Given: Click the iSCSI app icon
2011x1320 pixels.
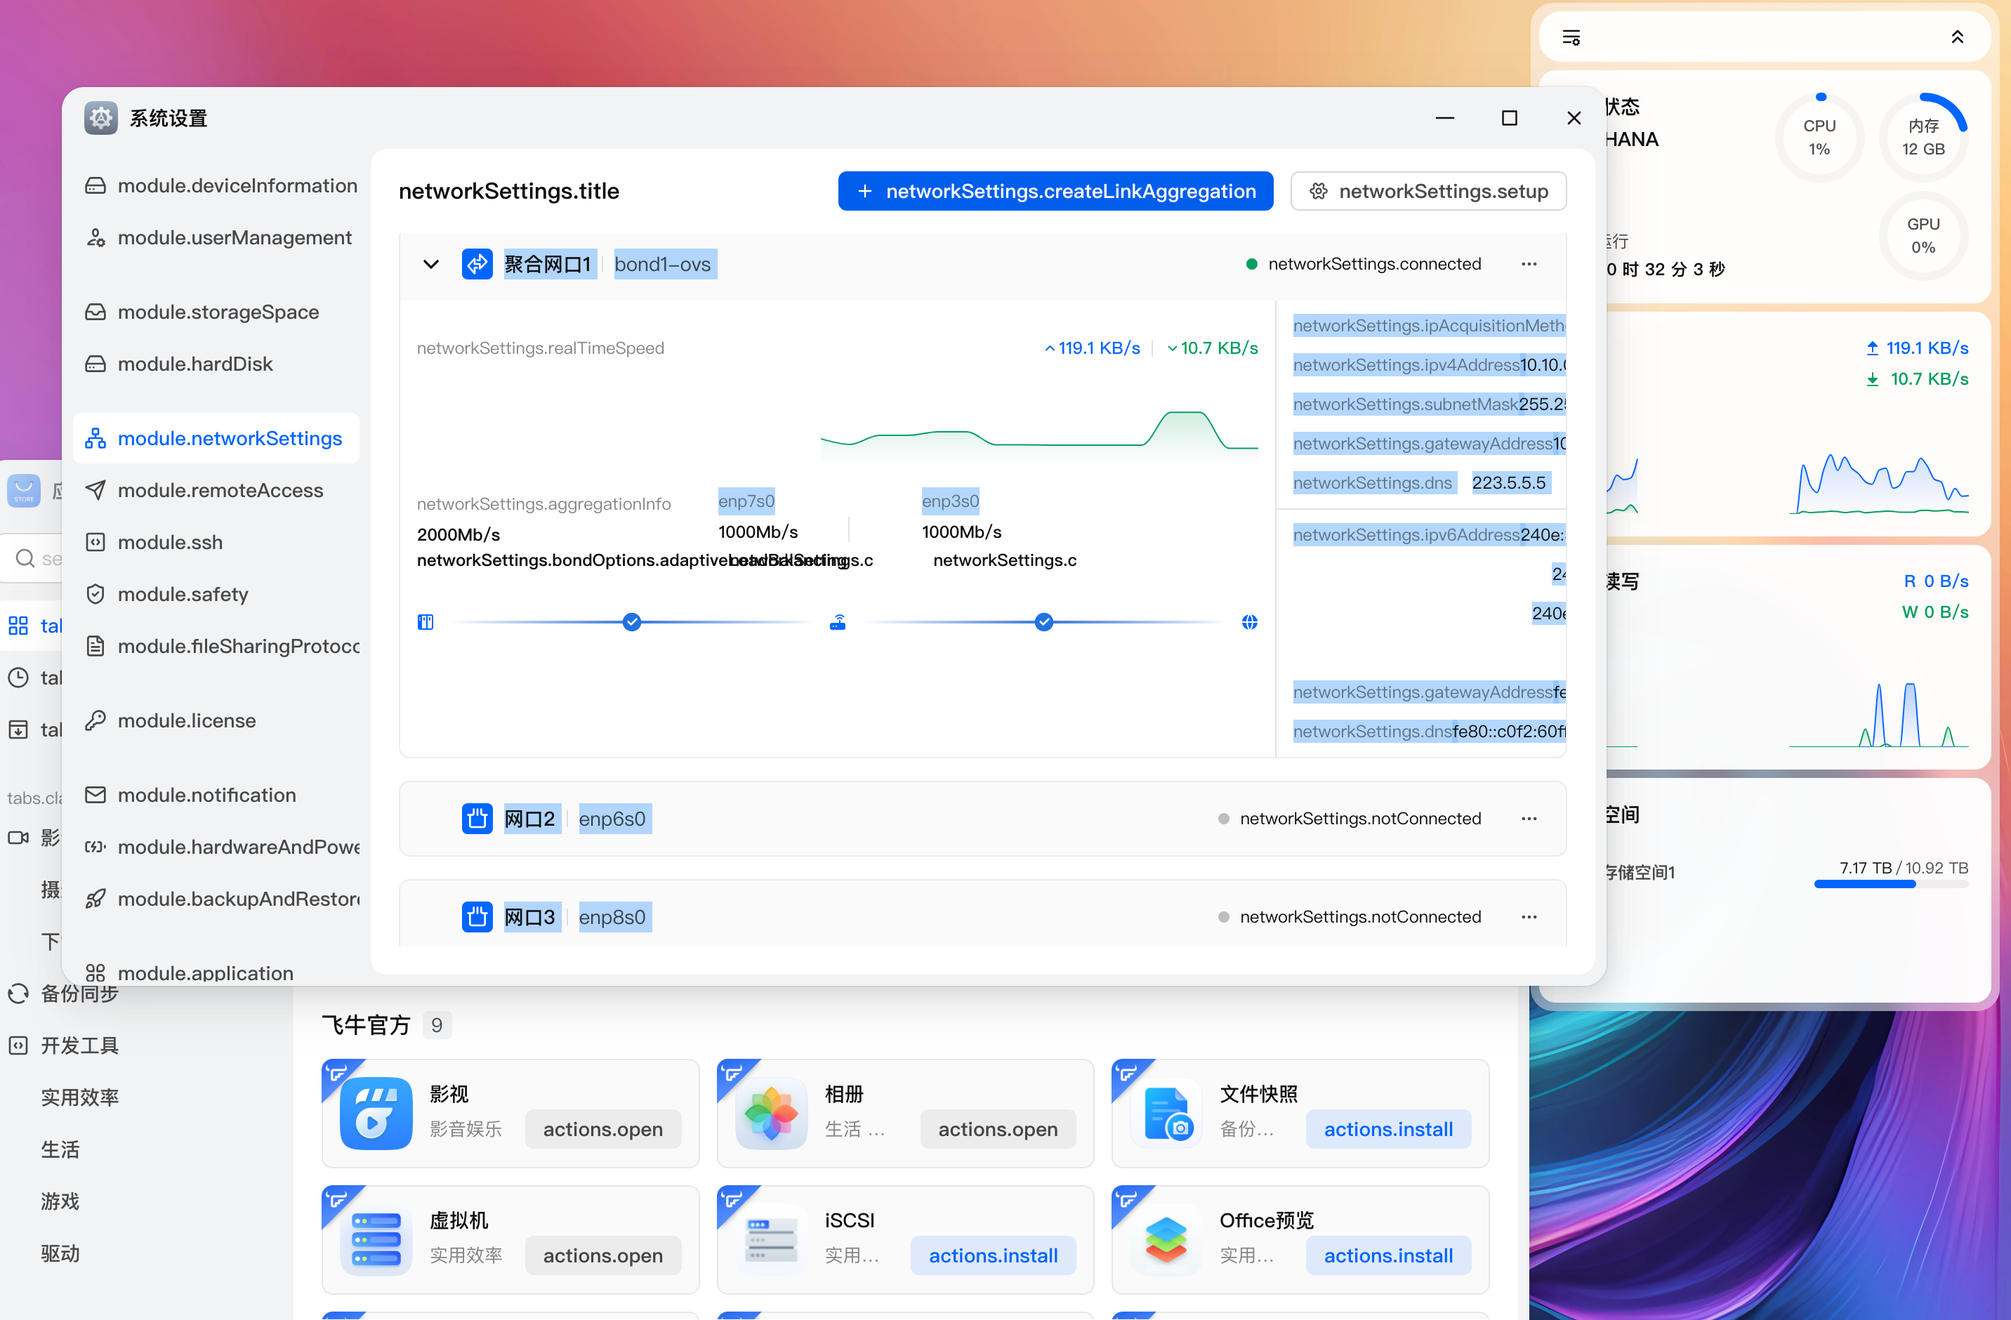Looking at the screenshot, I should click(770, 1240).
